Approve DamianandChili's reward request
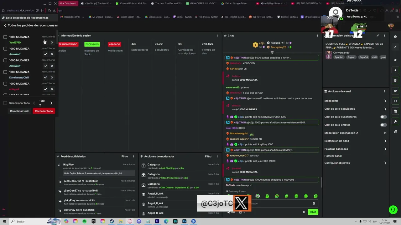This screenshot has height=225, width=401. point(45,77)
